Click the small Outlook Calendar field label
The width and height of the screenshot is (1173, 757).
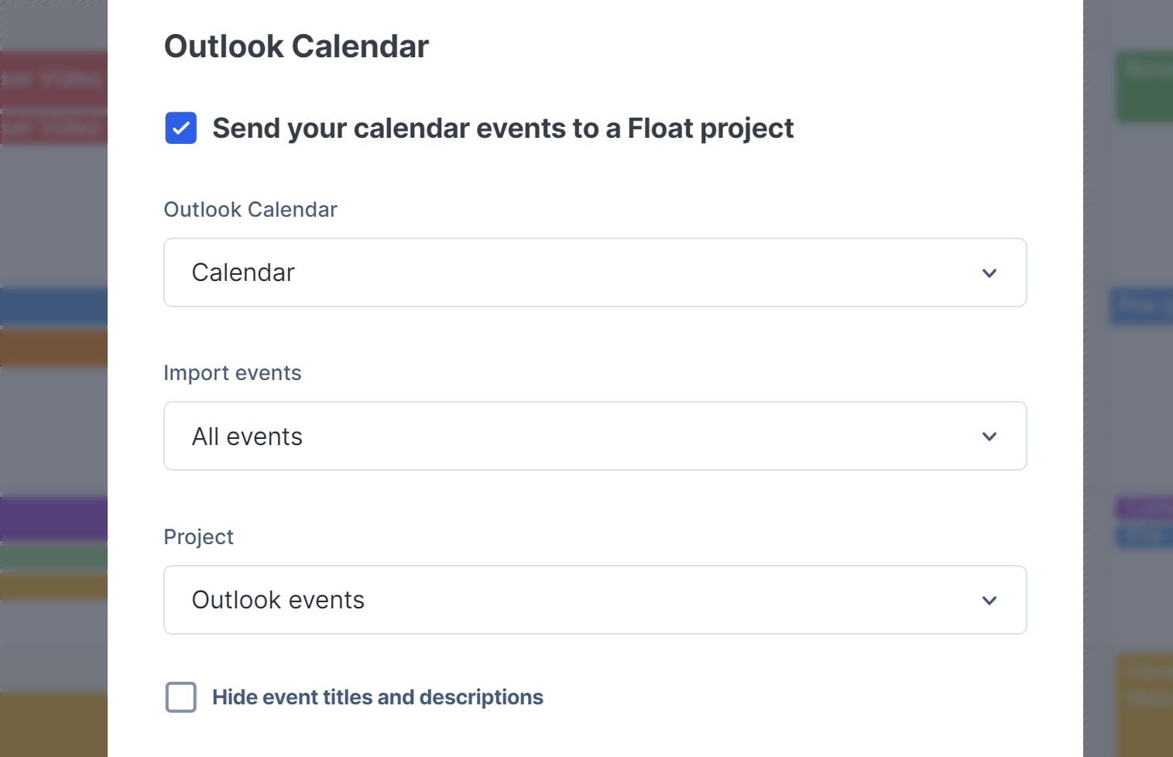pyautogui.click(x=250, y=210)
